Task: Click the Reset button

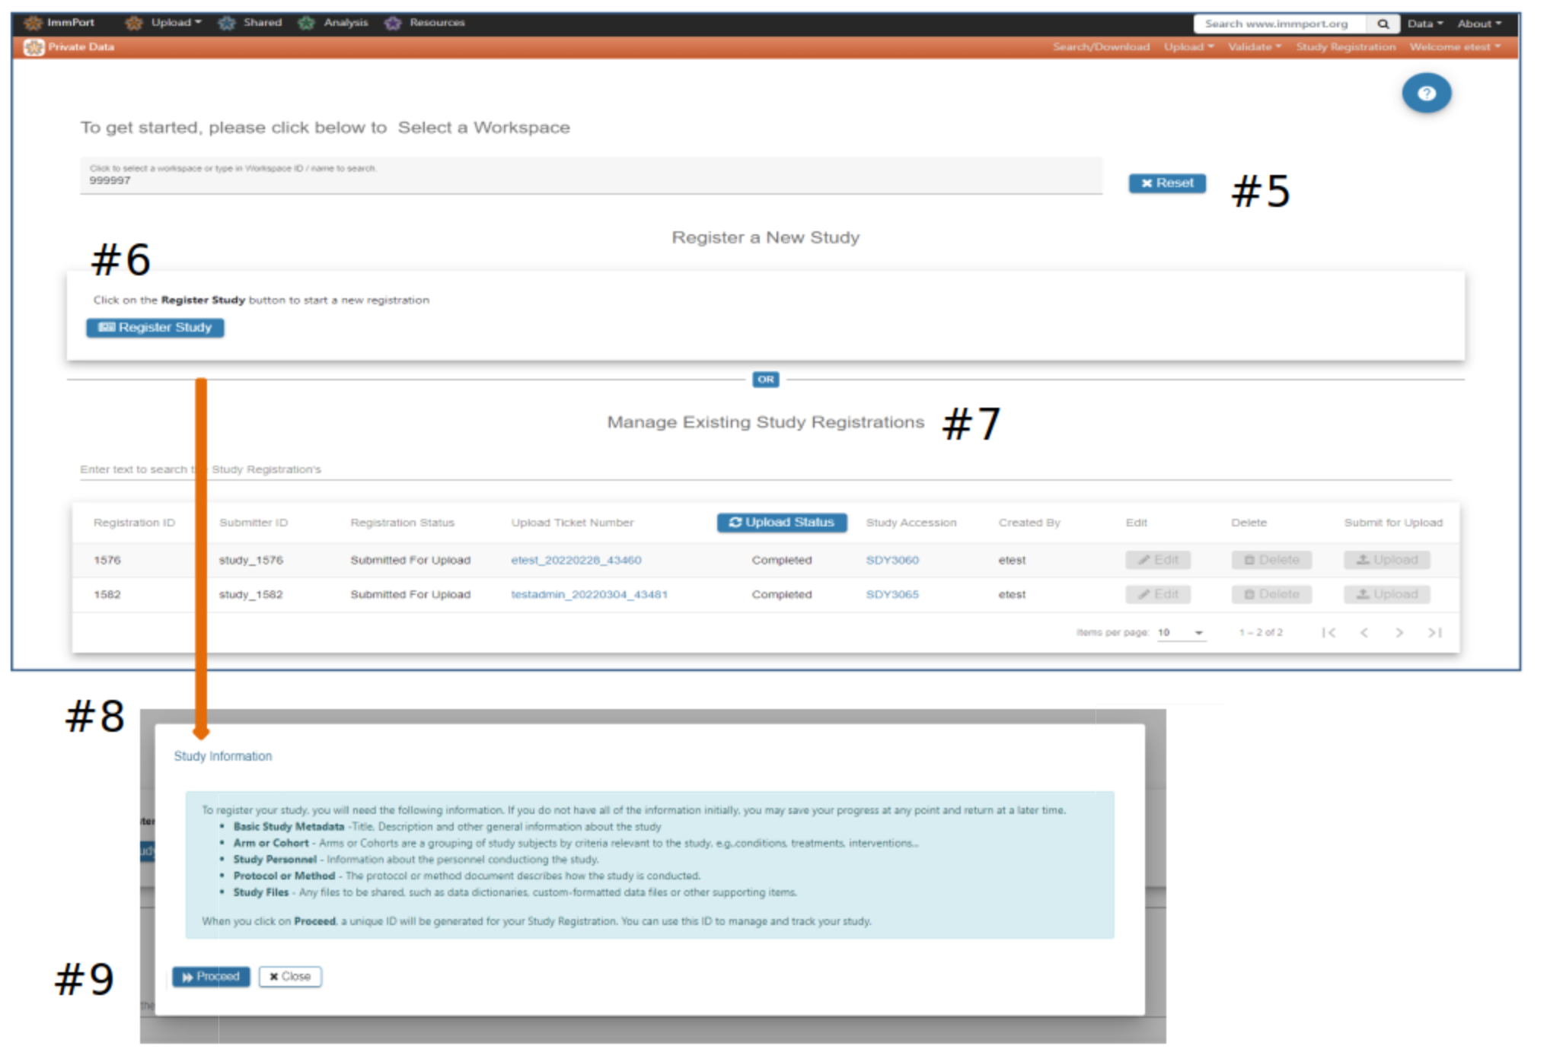Action: 1167,183
